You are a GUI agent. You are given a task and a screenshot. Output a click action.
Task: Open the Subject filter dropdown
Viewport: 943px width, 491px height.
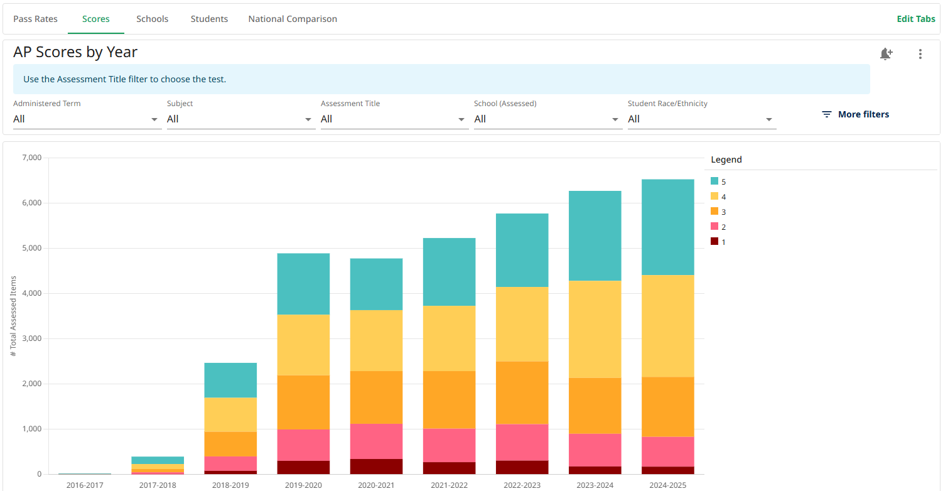tap(241, 119)
